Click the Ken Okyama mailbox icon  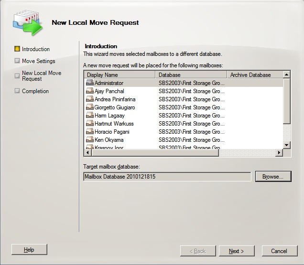click(x=90, y=140)
